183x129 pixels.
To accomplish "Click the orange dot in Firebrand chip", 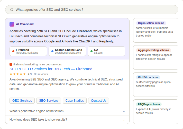I will tap(13, 51).
